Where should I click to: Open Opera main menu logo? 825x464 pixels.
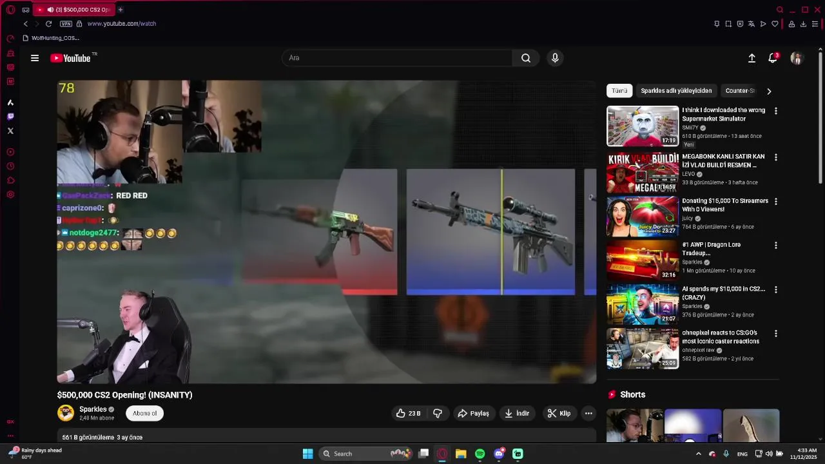click(10, 10)
